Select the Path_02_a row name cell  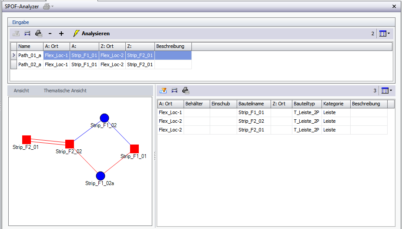(x=30, y=64)
